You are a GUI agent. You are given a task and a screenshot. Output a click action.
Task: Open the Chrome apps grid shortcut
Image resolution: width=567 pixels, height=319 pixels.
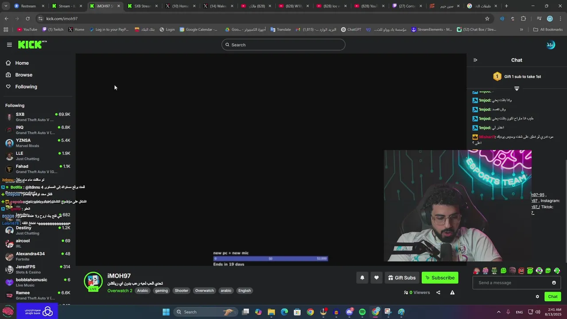6,30
